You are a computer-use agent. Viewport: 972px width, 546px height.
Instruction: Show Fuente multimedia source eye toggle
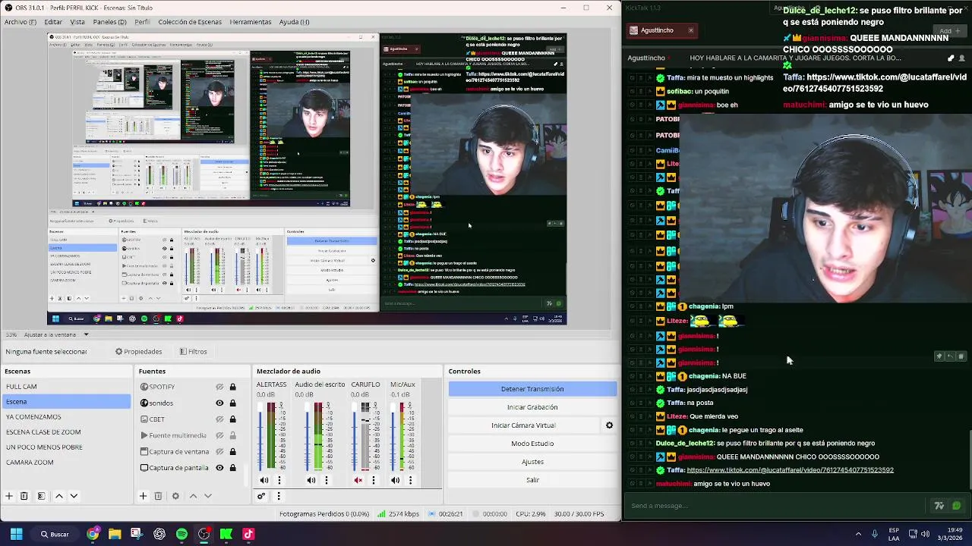pos(219,435)
